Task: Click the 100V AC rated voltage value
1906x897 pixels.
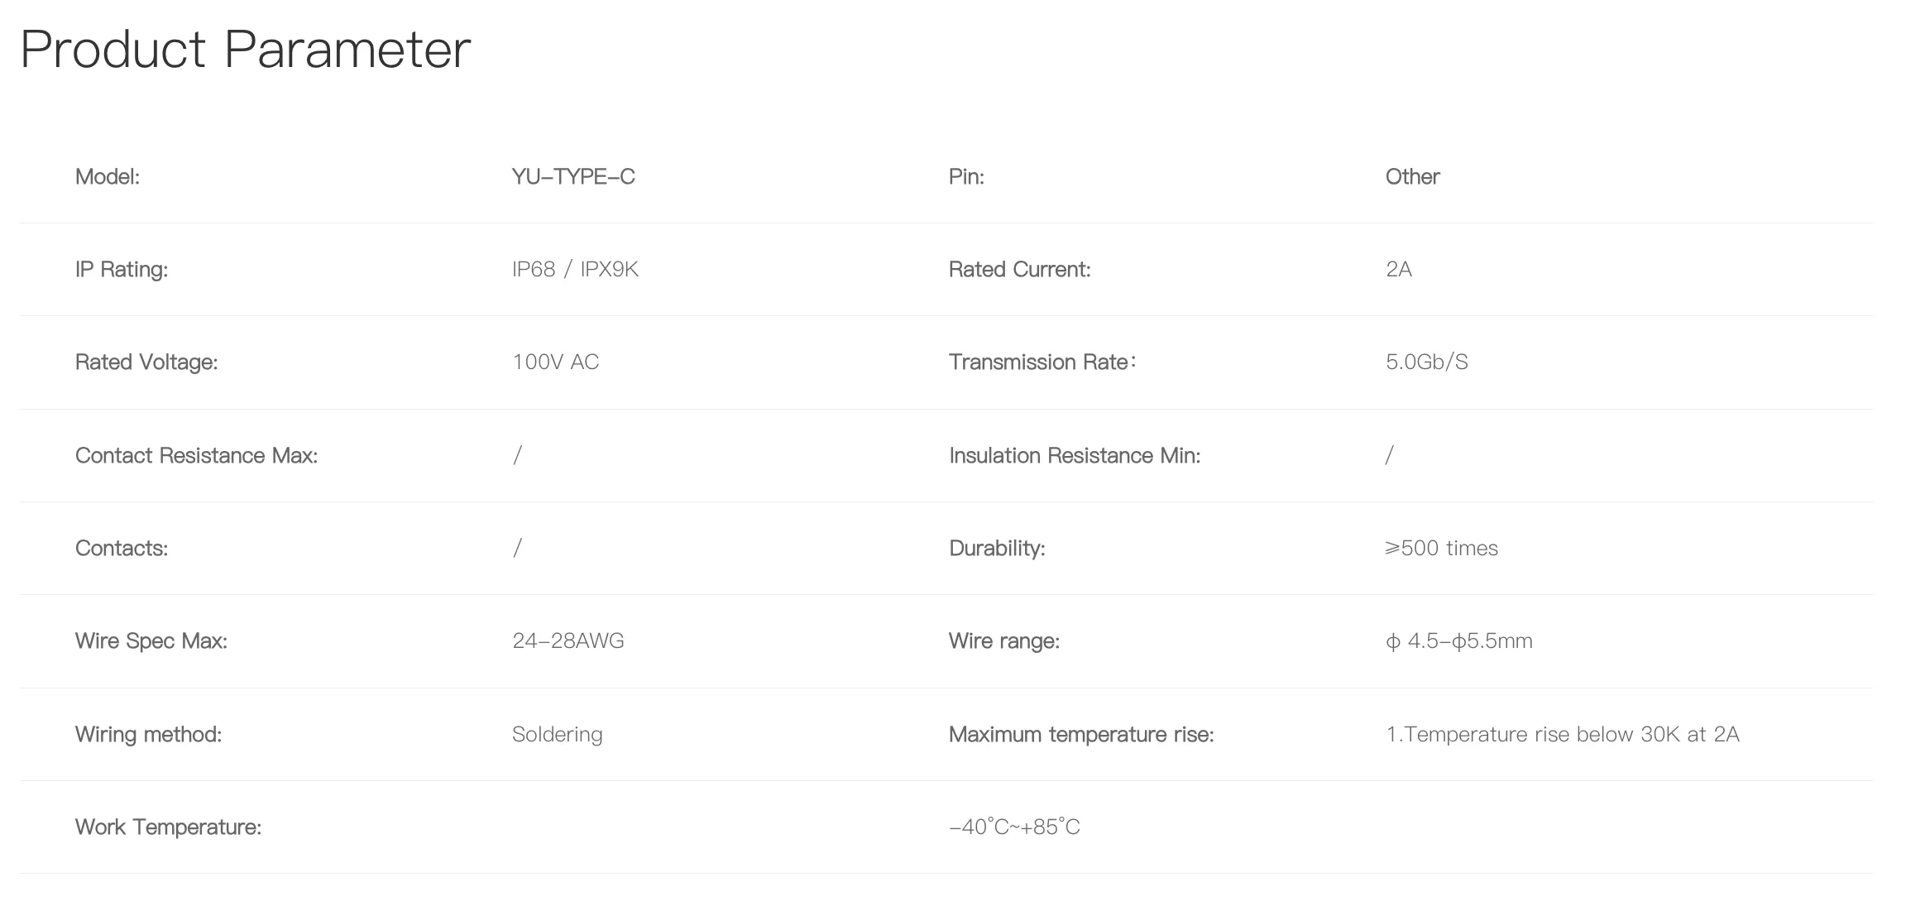Action: 555,362
